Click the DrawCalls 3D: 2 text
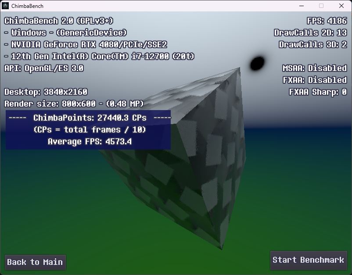Viewport: 352px width, 275px height. (x=312, y=45)
